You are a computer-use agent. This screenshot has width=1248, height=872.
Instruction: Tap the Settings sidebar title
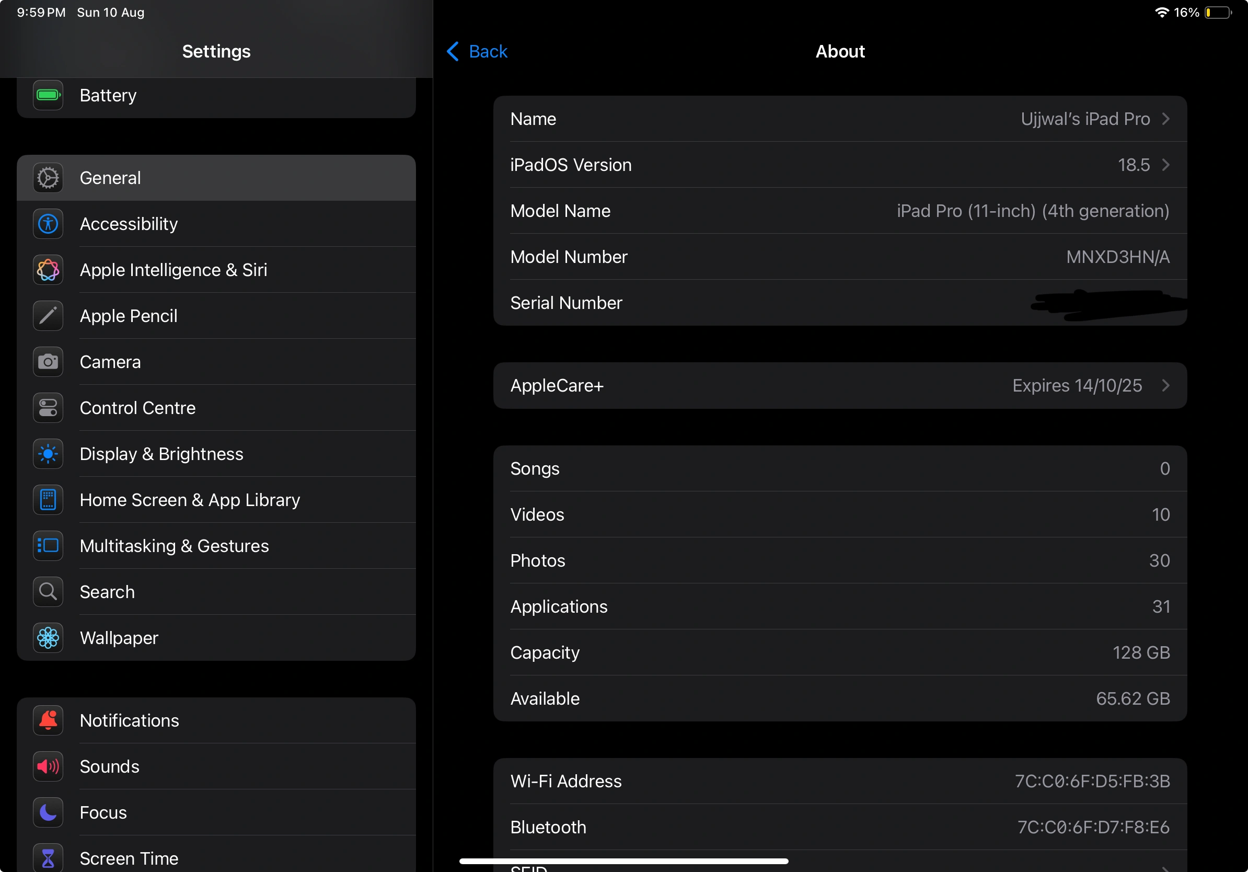click(x=216, y=51)
